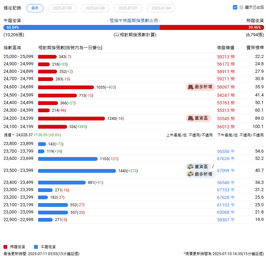Click current price 24,028.37
Viewport: 266px width, 257px height.
coord(24,135)
